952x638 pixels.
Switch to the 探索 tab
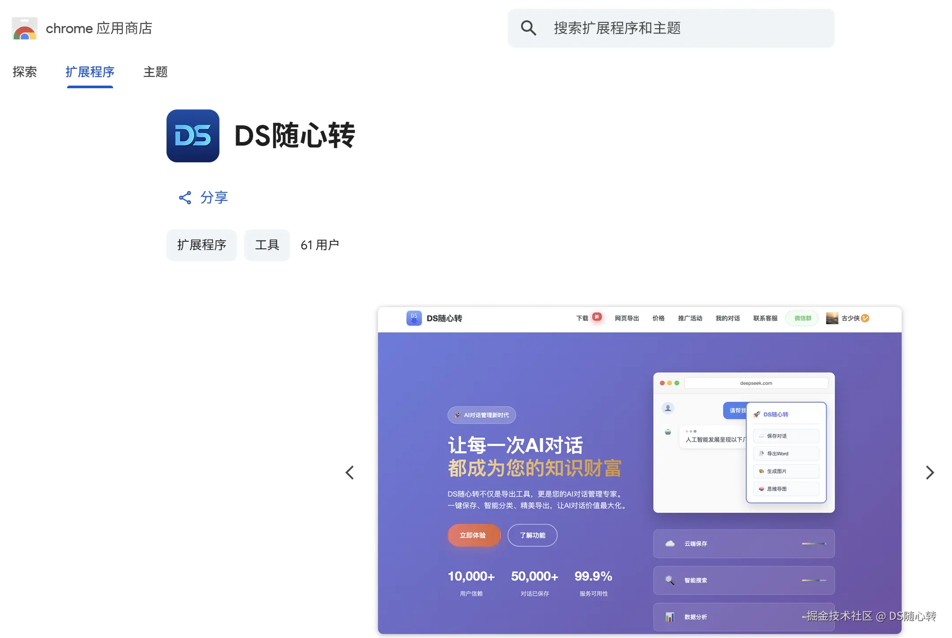(x=25, y=72)
